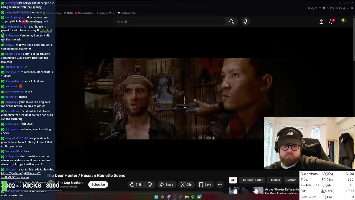Image resolution: width=355 pixels, height=200 pixels.
Task: Click chat username AcceptBacon
Action: tap(12, 111)
